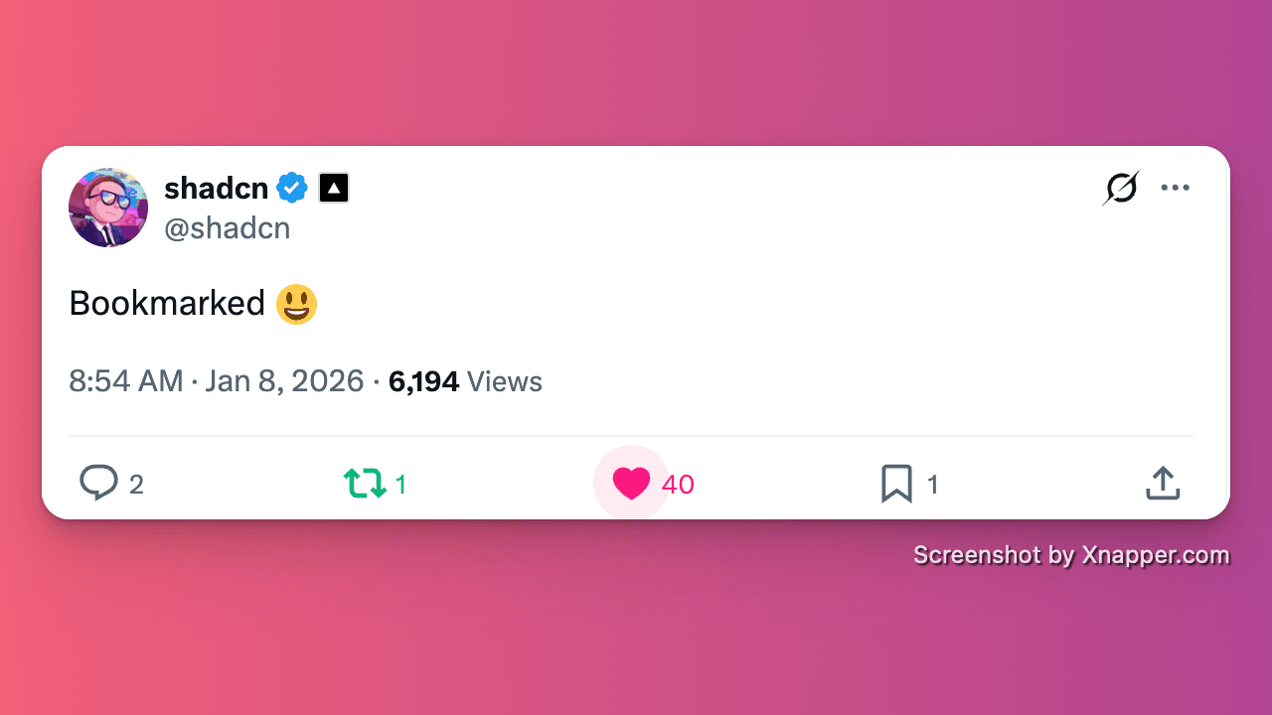Viewport: 1272px width, 715px height.
Task: Click the blue verified checkmark badge
Action: (292, 188)
